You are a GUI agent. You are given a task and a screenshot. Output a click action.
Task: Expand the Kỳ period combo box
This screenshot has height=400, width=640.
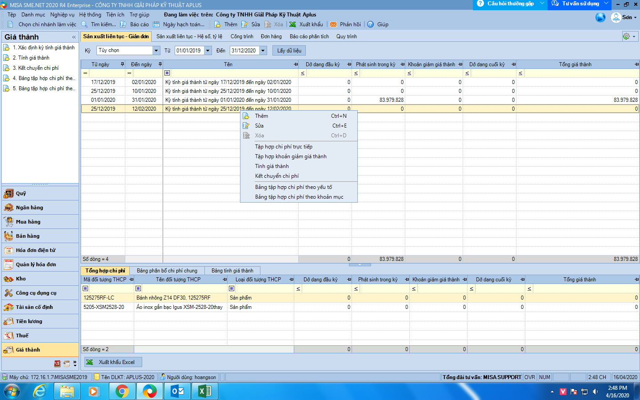point(156,51)
